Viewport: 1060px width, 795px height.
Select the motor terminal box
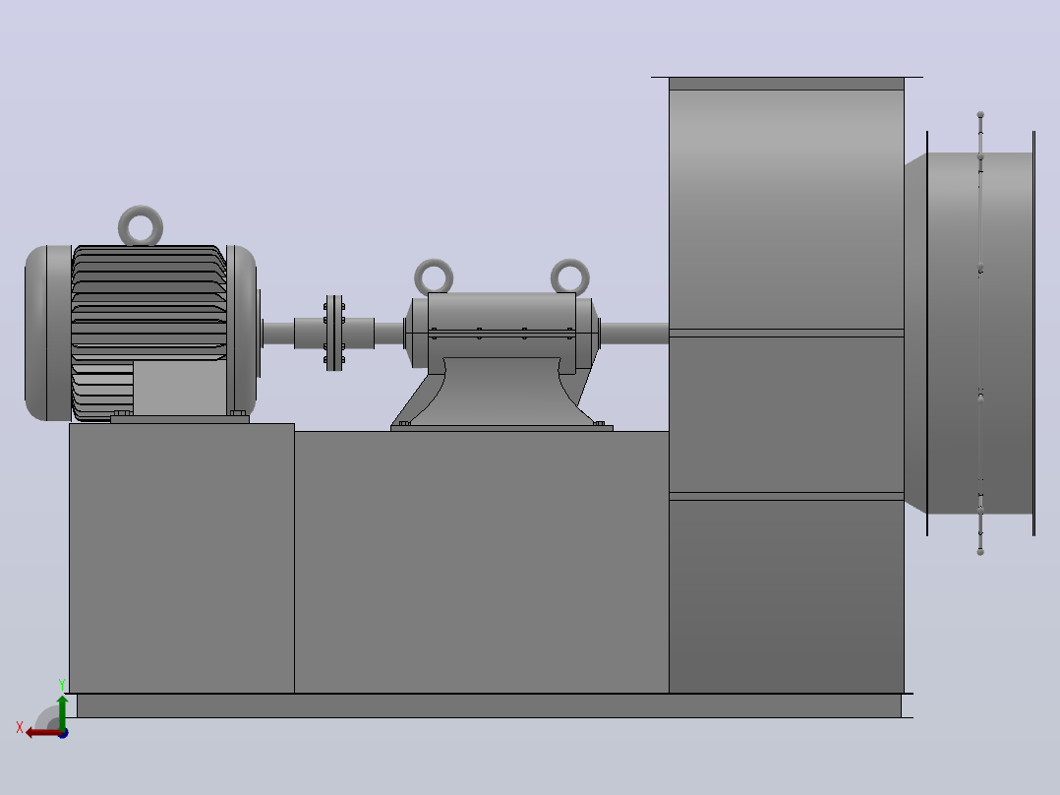[x=179, y=388]
